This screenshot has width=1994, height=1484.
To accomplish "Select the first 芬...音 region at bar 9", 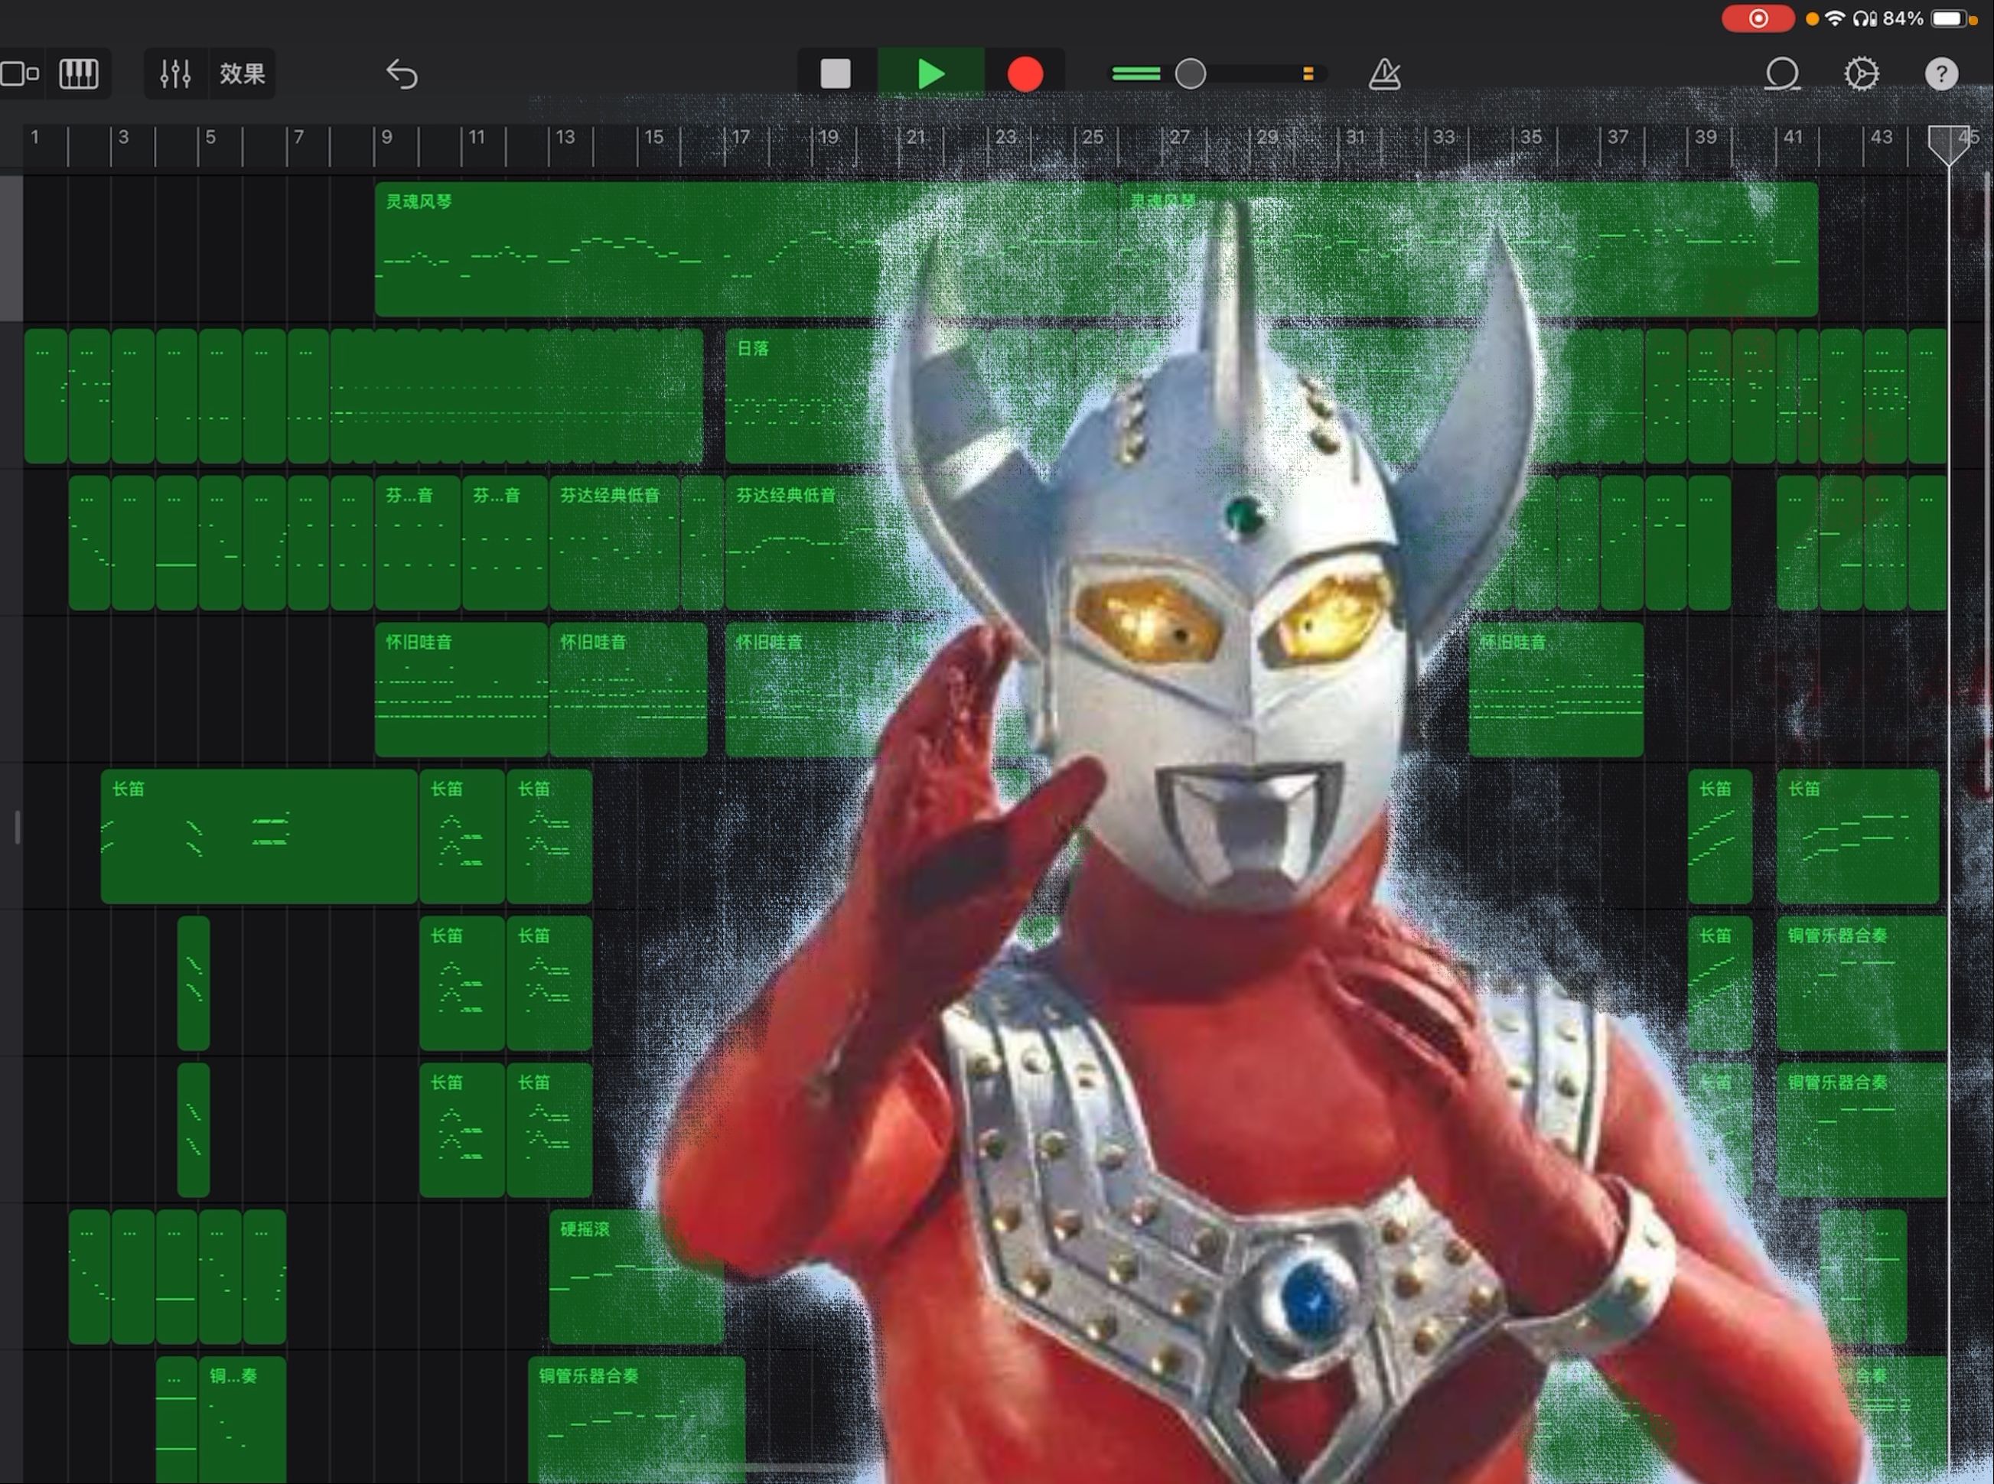I will 418,542.
